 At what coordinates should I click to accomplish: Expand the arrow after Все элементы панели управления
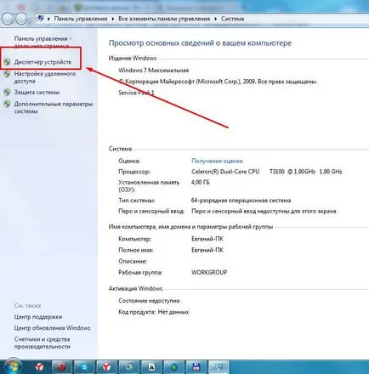tap(216, 19)
